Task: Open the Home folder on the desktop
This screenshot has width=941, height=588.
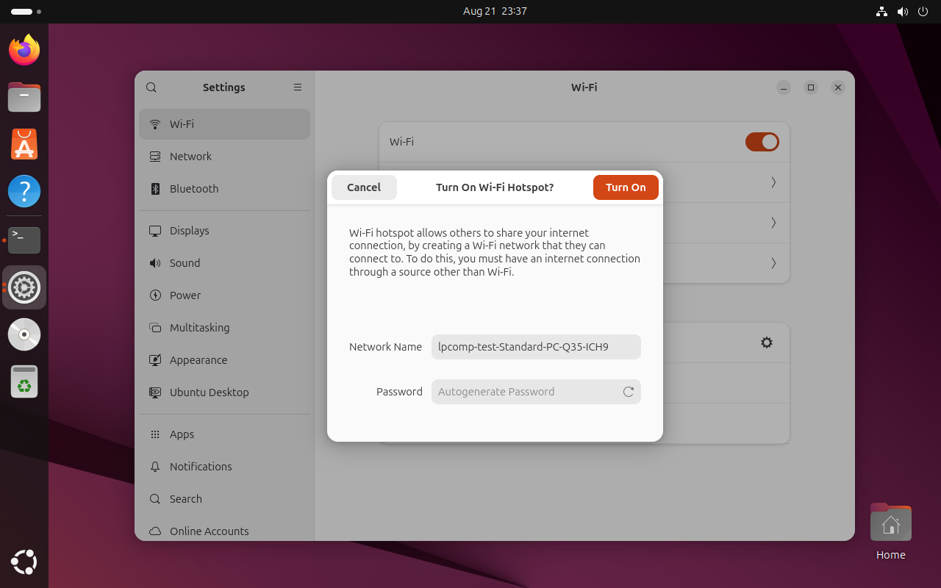Action: point(890,532)
